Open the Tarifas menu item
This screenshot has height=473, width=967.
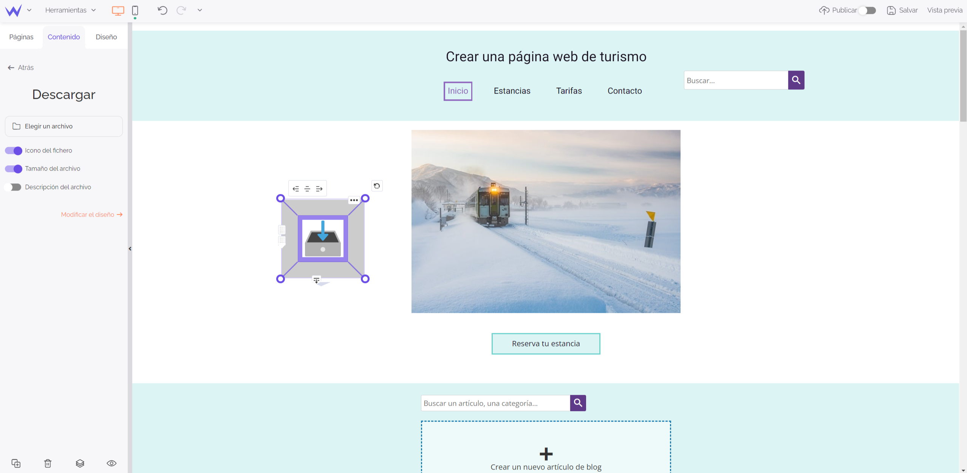pyautogui.click(x=569, y=91)
